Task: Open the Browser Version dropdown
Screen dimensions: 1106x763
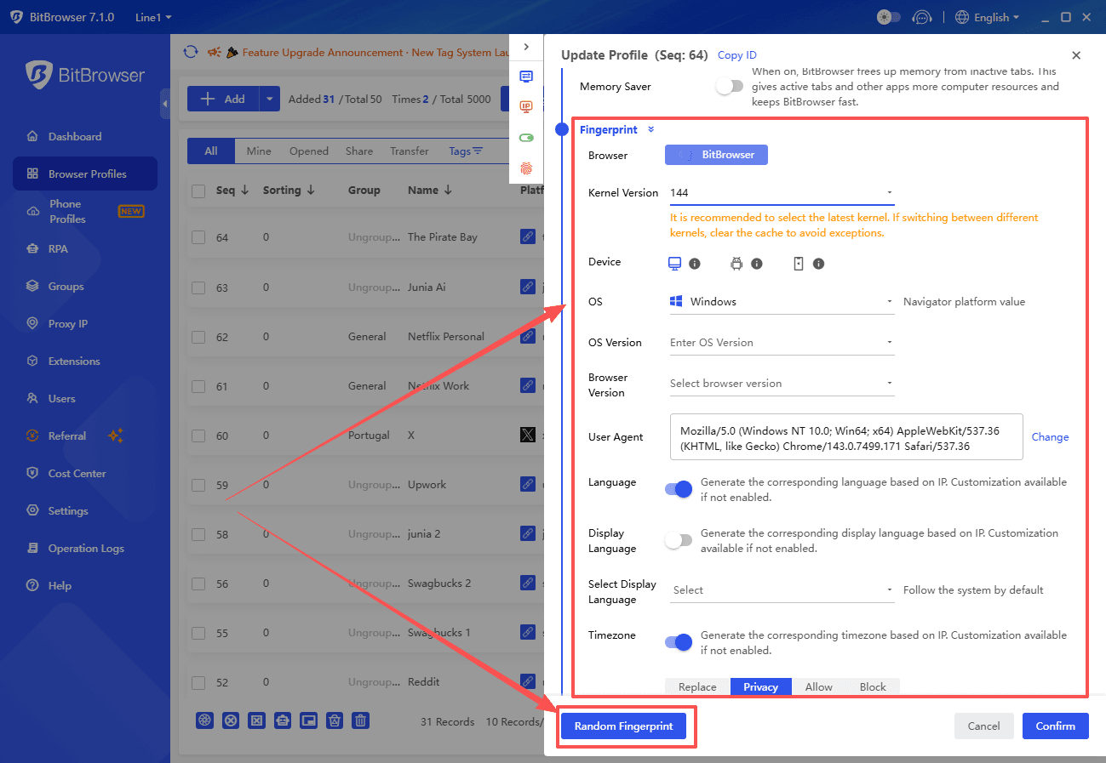Action: click(782, 384)
